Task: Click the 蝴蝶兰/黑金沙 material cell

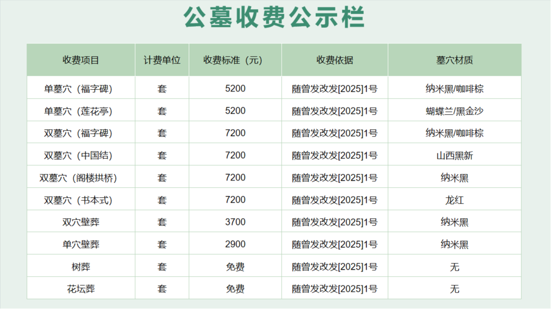Action: (455, 110)
